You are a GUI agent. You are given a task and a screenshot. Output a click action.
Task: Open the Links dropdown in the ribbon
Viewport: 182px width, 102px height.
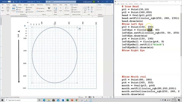coord(61,9)
